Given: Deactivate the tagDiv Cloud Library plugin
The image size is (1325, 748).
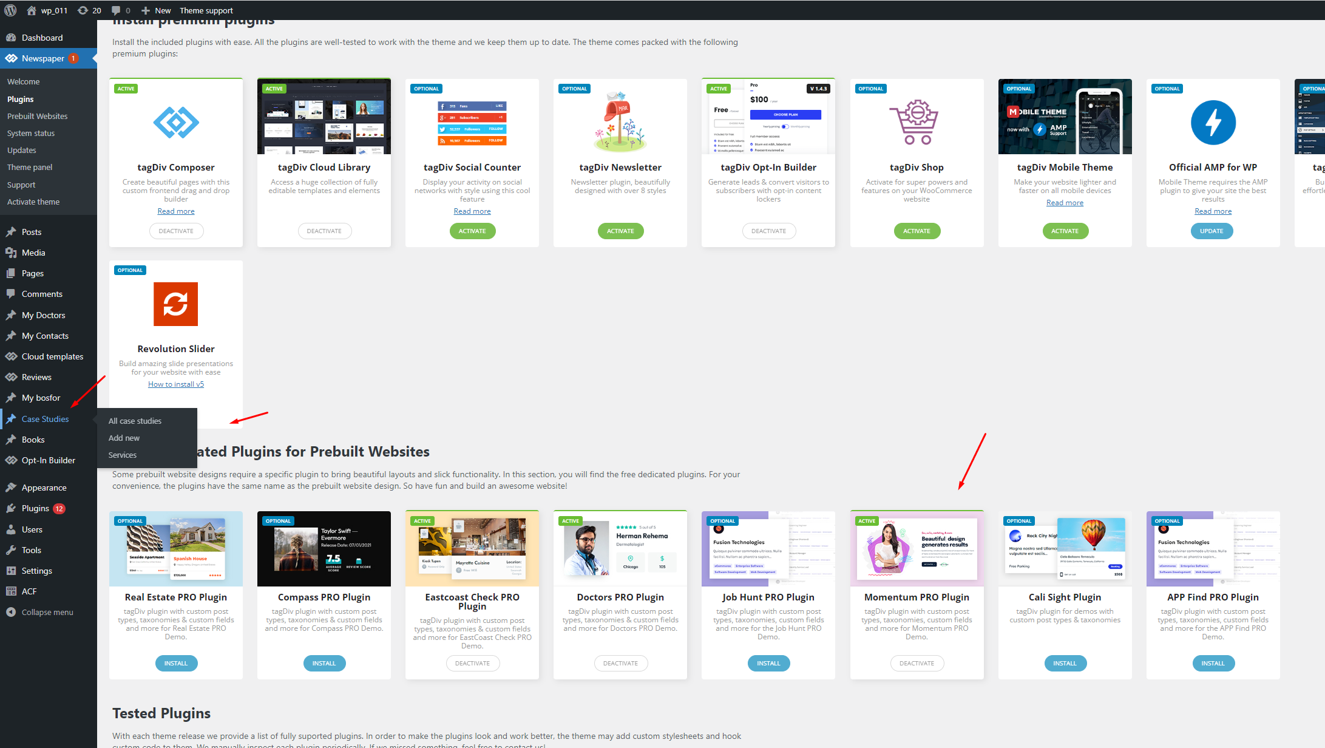Looking at the screenshot, I should 324,231.
